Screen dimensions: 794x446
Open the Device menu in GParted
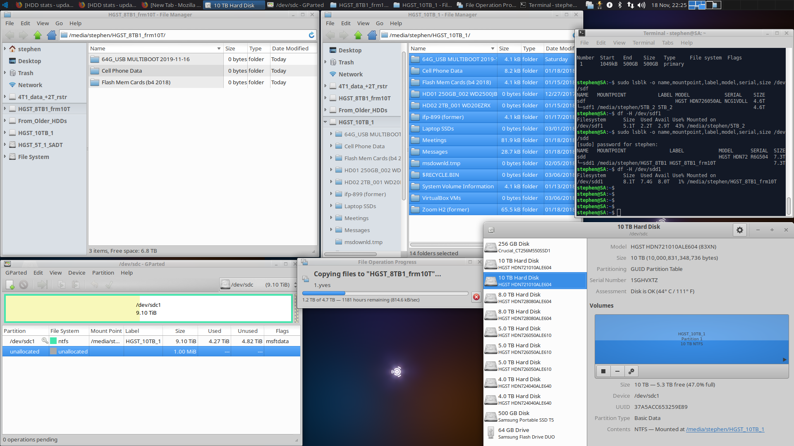coord(77,273)
